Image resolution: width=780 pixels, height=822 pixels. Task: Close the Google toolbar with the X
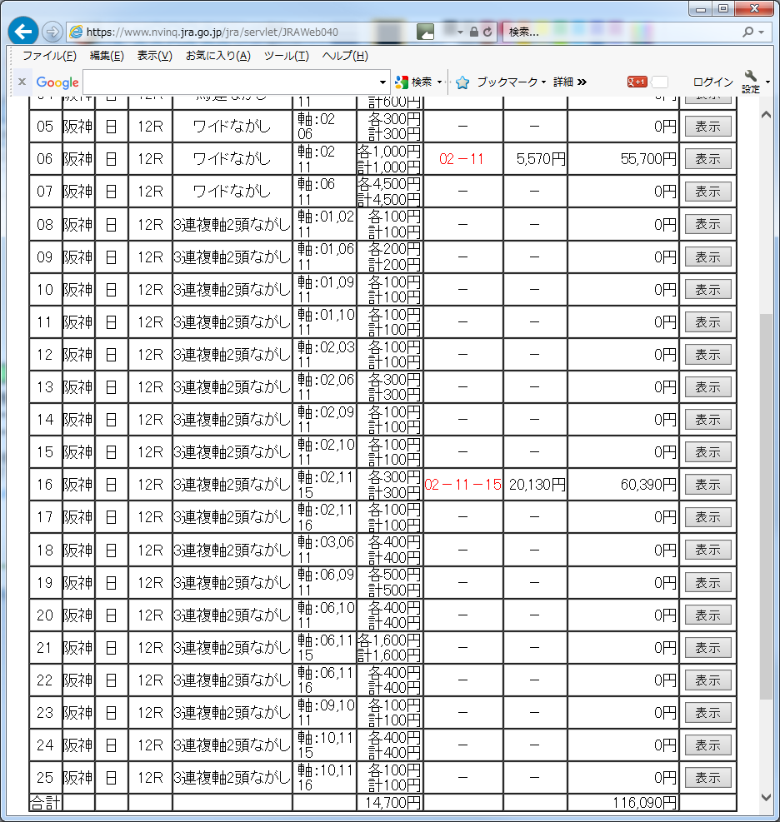click(22, 82)
